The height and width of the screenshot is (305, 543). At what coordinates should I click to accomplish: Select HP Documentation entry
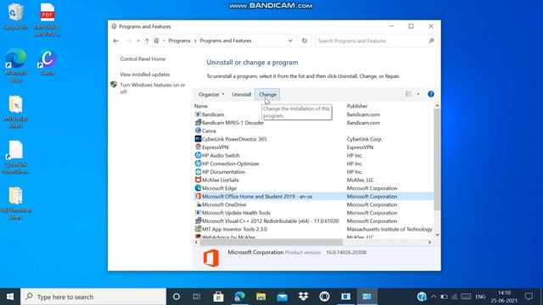click(x=220, y=172)
